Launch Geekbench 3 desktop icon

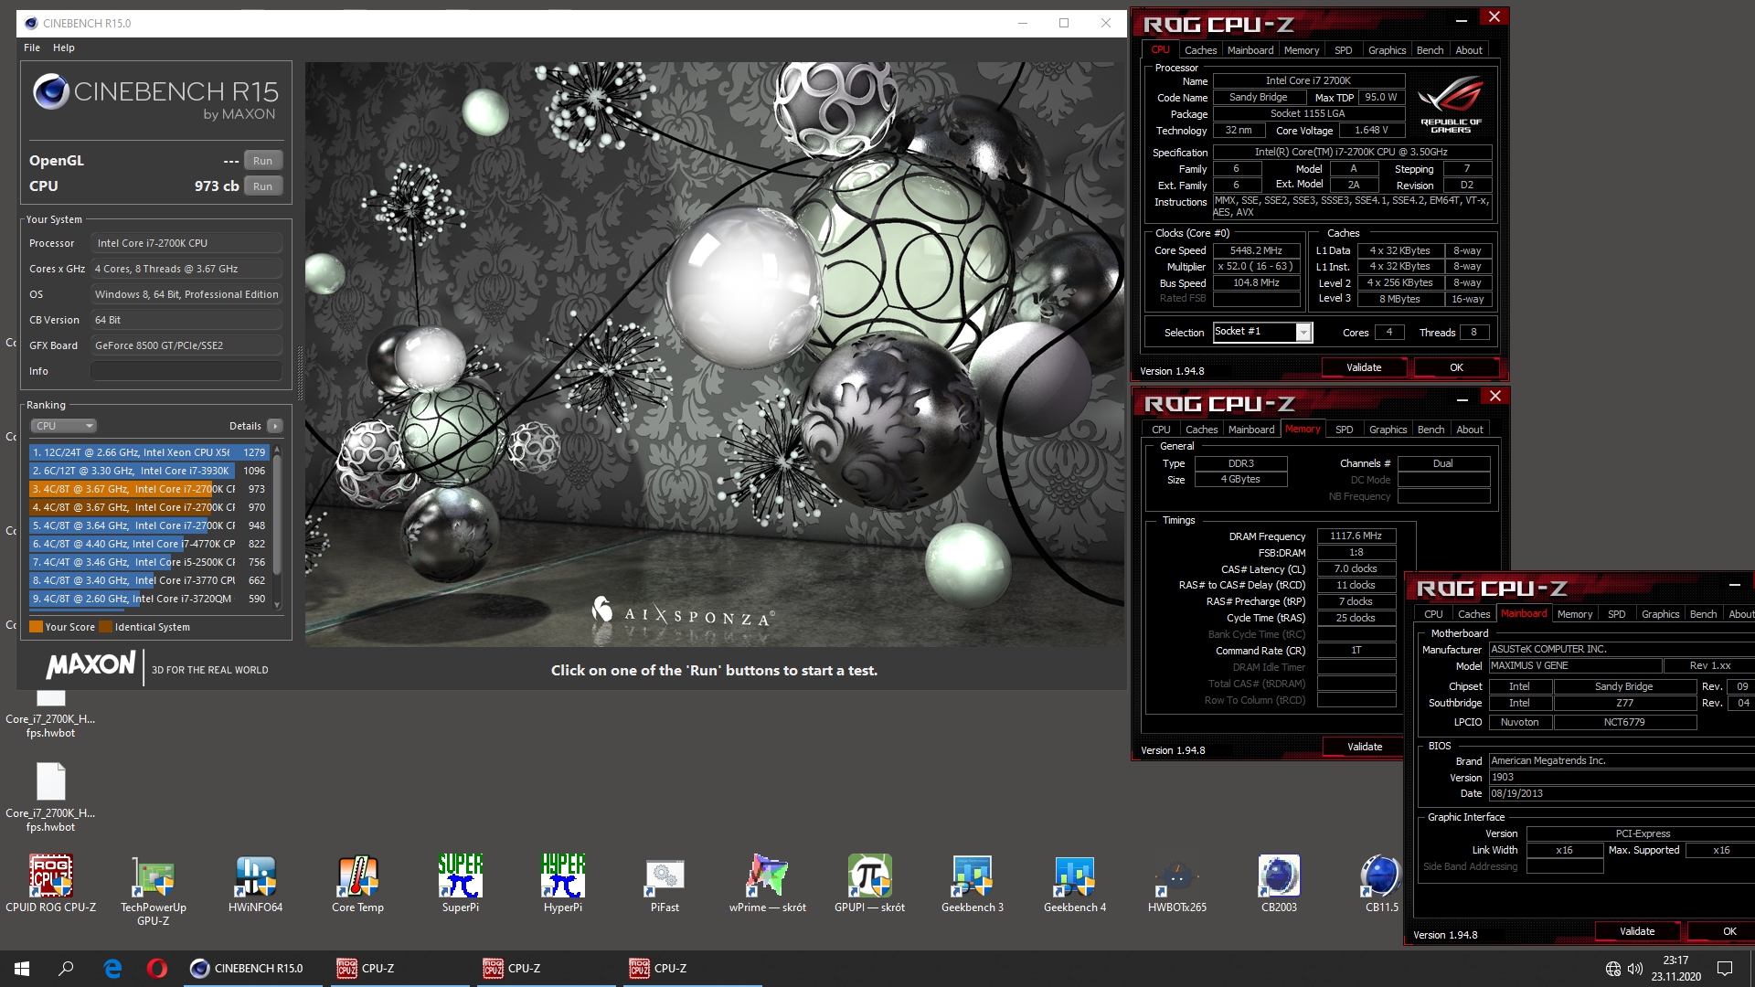pyautogui.click(x=973, y=883)
